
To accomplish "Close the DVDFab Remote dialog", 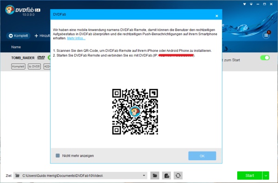I will (217, 16).
